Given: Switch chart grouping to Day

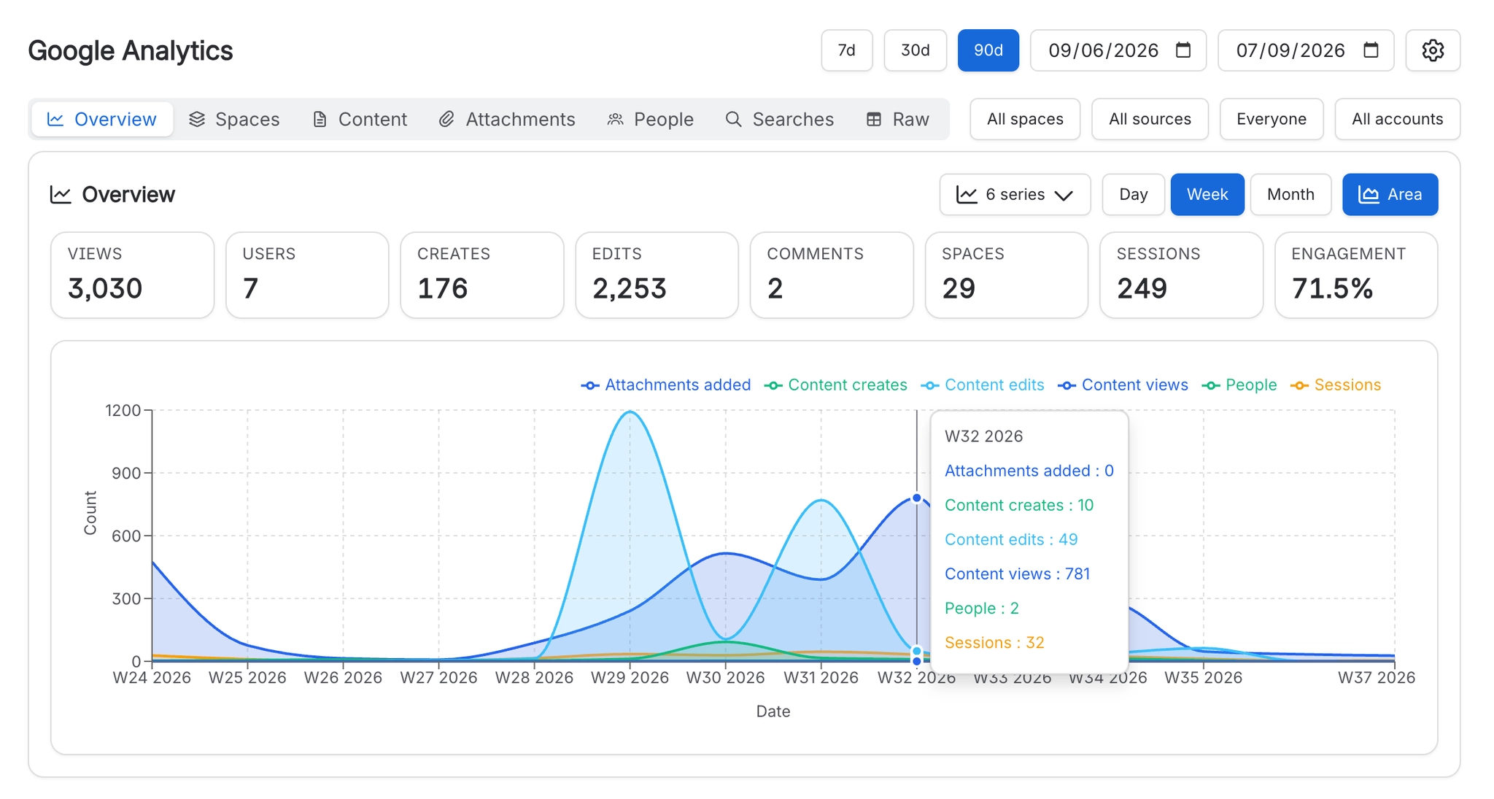Looking at the screenshot, I should [x=1134, y=195].
